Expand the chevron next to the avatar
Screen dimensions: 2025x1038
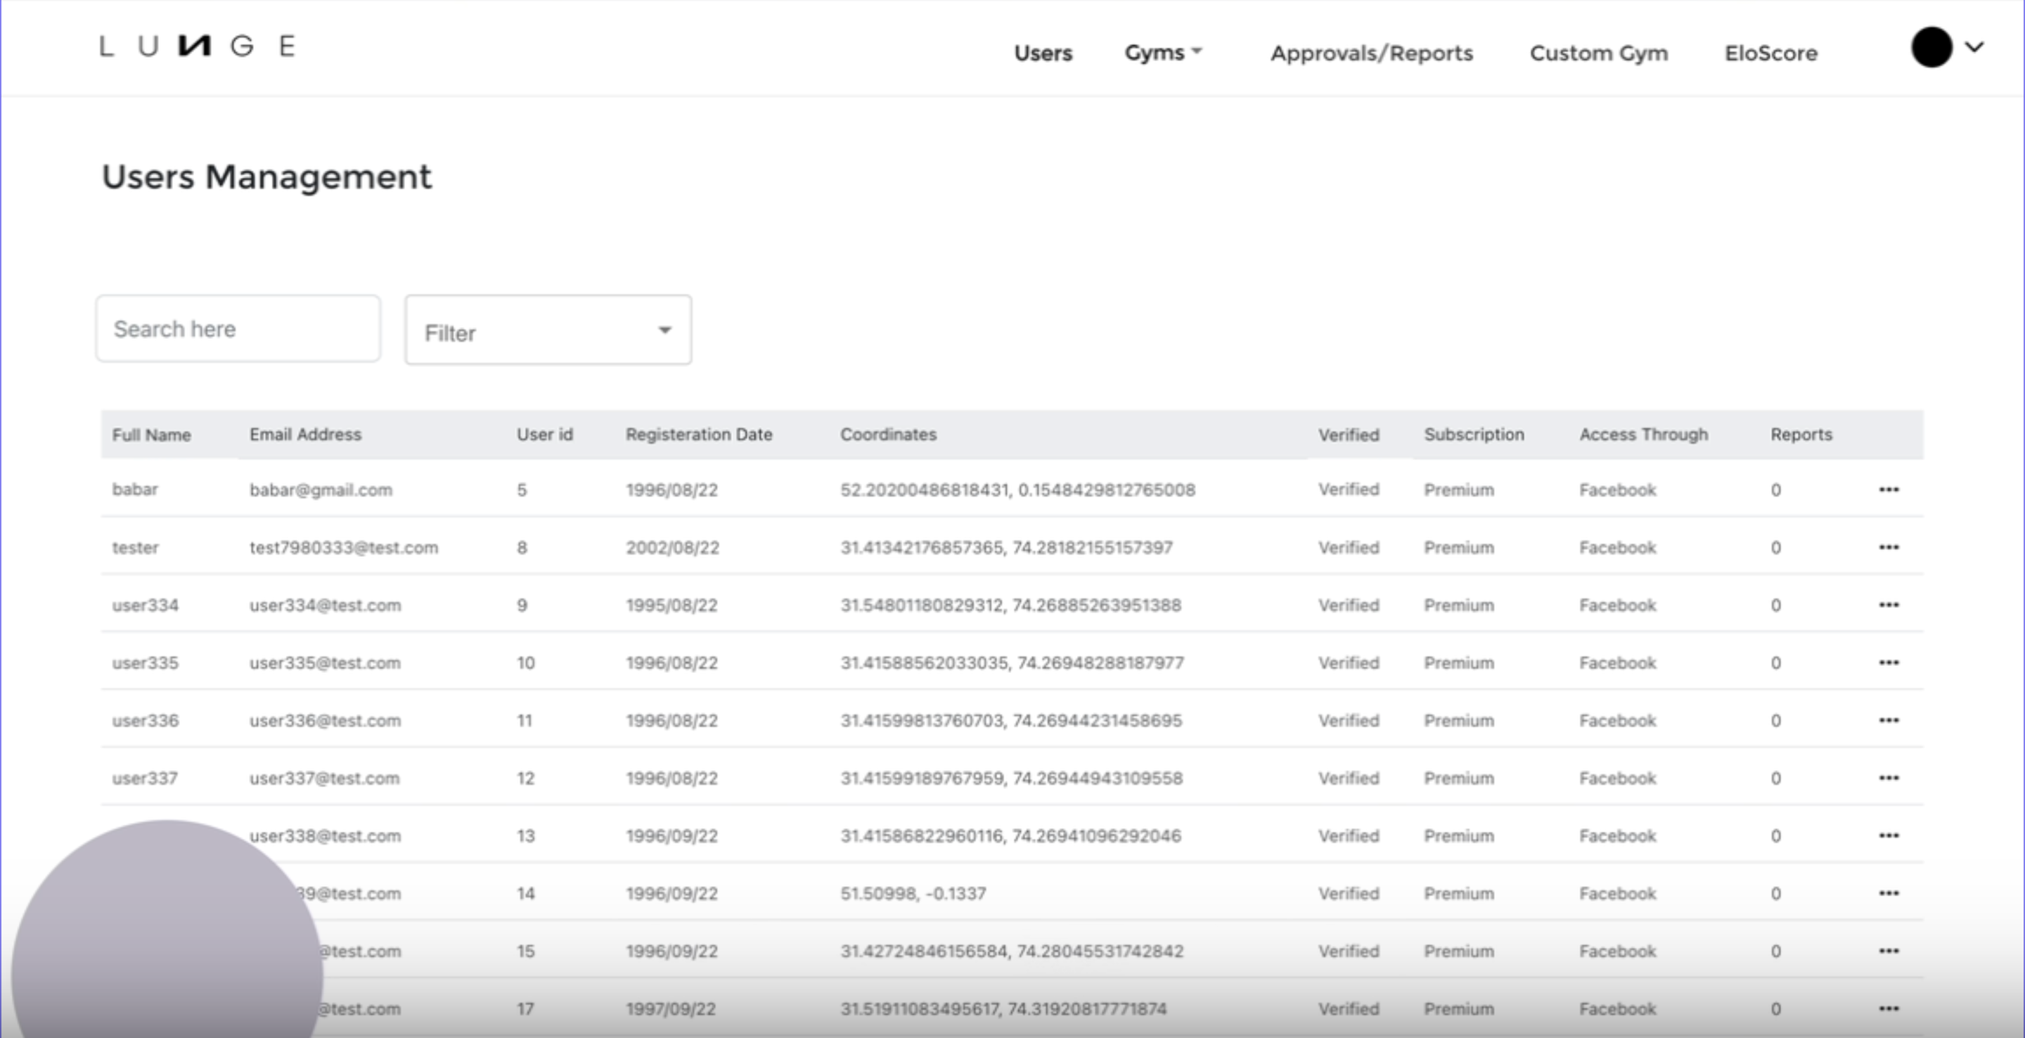1974,48
